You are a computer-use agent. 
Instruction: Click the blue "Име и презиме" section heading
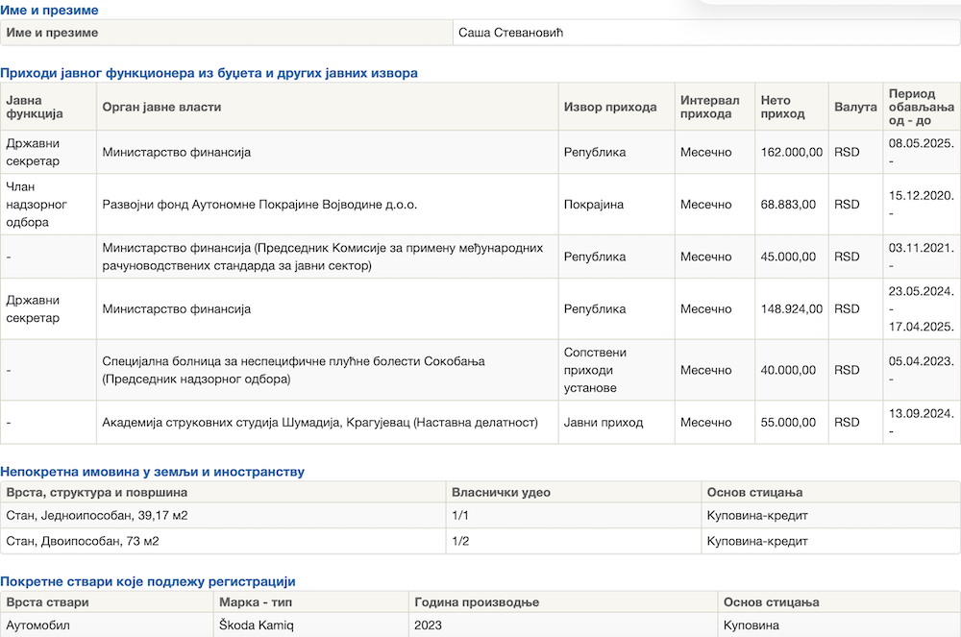click(x=49, y=11)
